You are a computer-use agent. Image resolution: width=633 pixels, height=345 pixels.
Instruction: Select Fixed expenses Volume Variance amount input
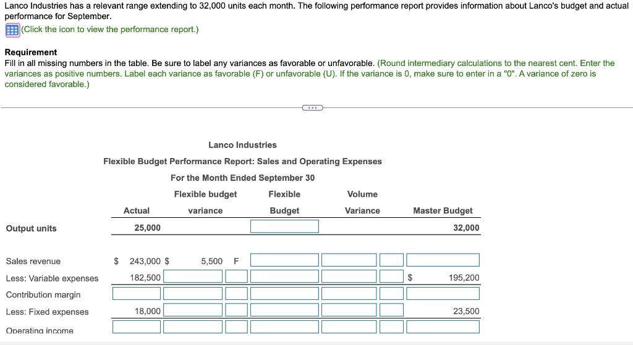349,310
